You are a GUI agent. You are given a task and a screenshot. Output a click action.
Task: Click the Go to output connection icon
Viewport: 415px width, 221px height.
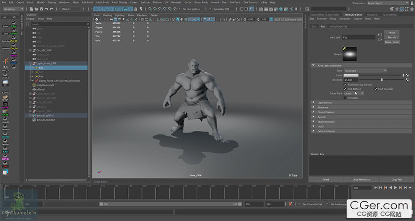tap(380, 39)
